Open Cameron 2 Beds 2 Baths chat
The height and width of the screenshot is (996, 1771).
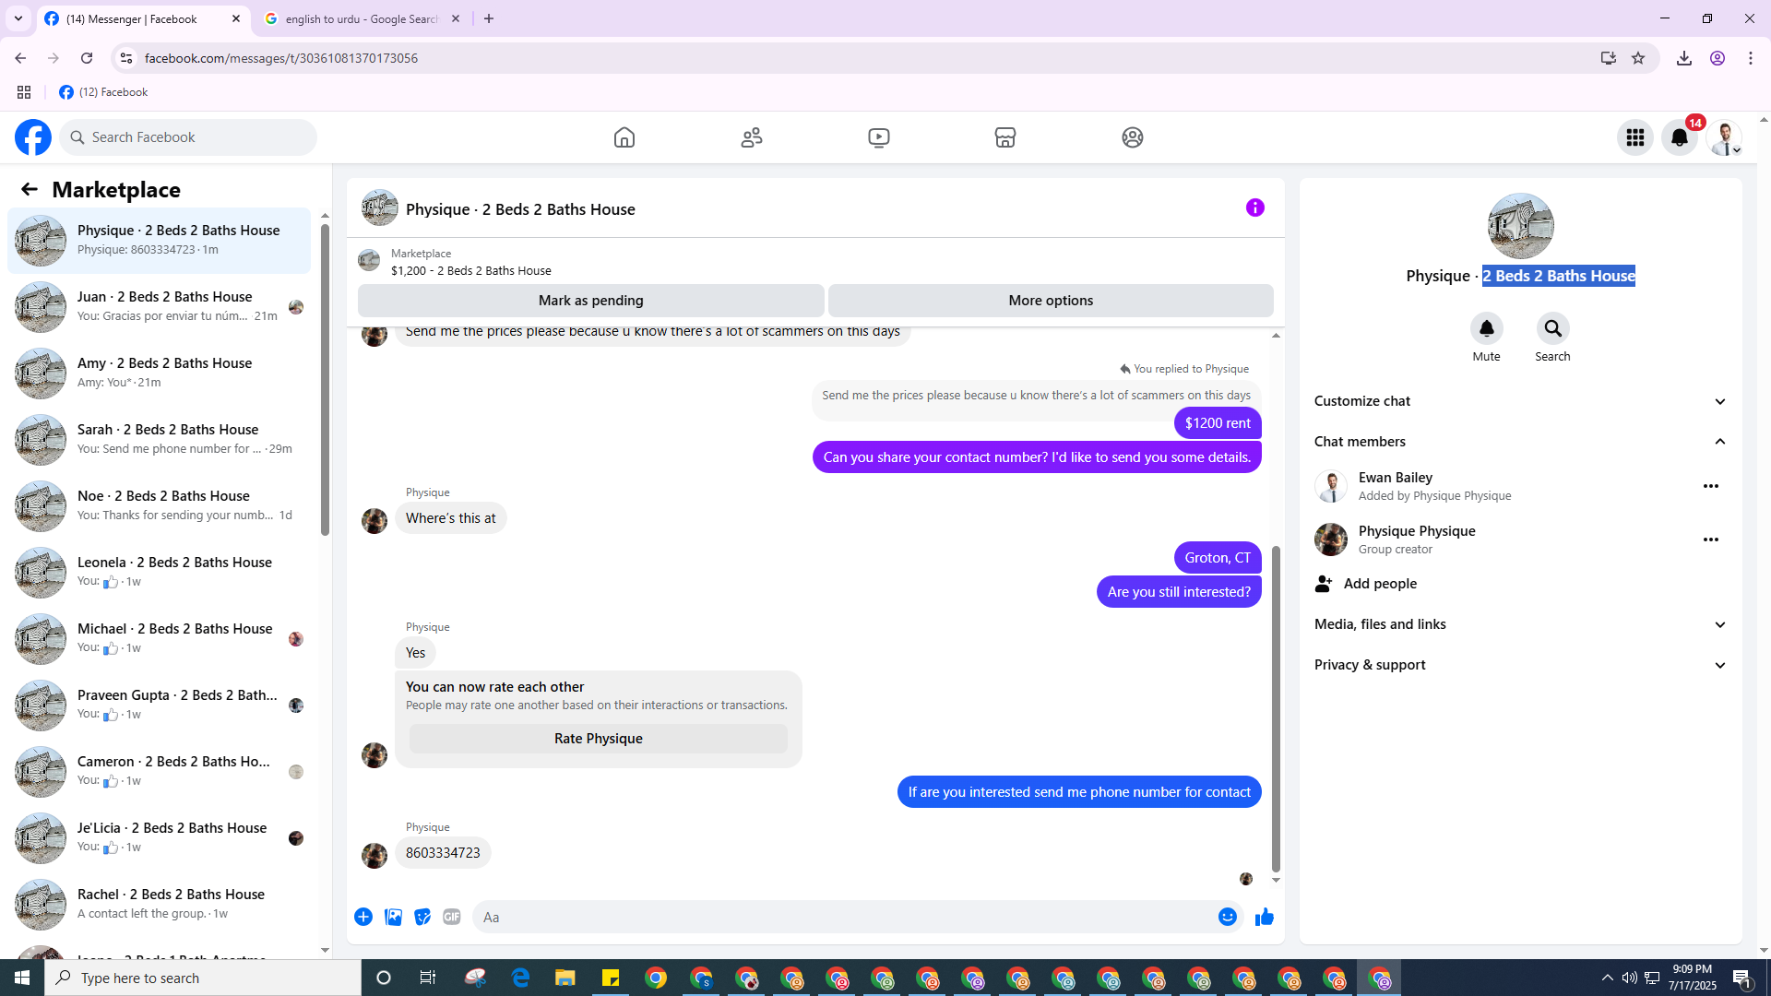pos(159,772)
